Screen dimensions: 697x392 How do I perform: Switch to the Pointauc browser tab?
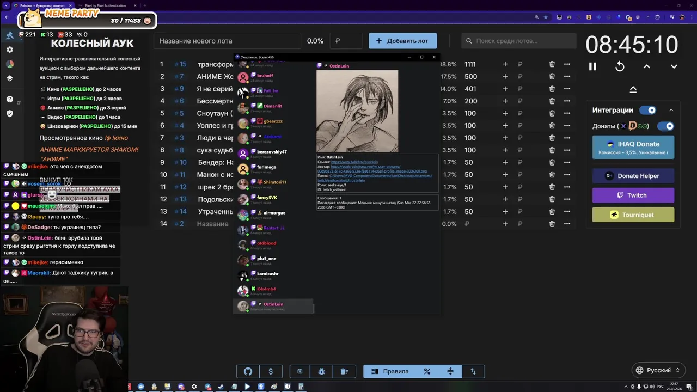pos(42,5)
